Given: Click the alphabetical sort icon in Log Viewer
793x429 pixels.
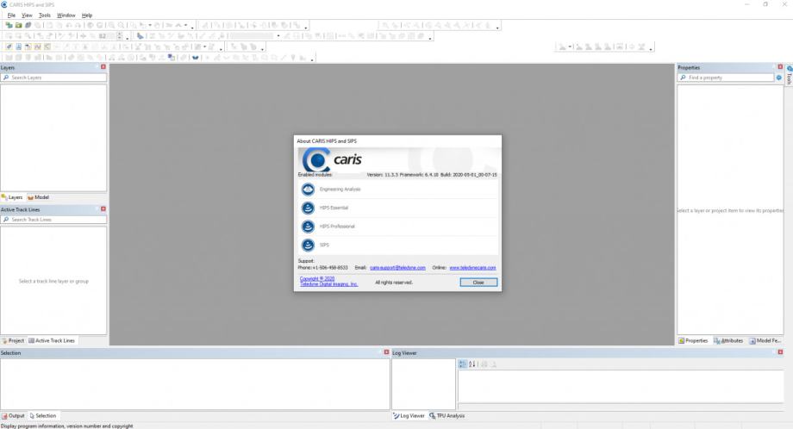Looking at the screenshot, I should 472,364.
